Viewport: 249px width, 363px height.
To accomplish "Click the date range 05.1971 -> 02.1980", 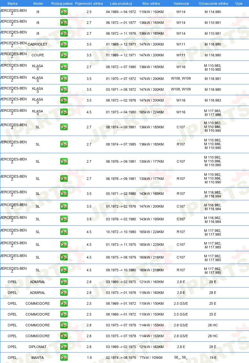I will (x=121, y=194).
